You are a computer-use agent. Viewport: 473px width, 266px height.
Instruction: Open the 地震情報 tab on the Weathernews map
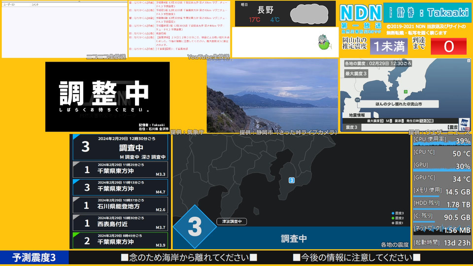pyautogui.click(x=357, y=115)
